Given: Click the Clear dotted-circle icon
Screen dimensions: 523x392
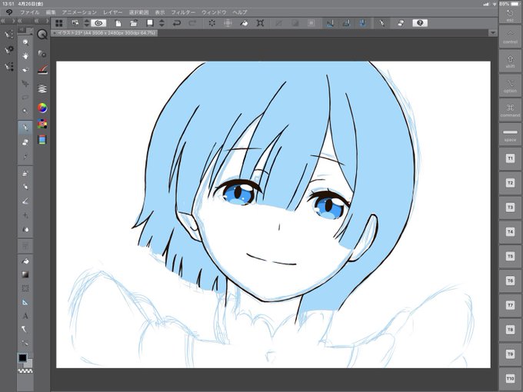Looking at the screenshot, I should click(212, 23).
